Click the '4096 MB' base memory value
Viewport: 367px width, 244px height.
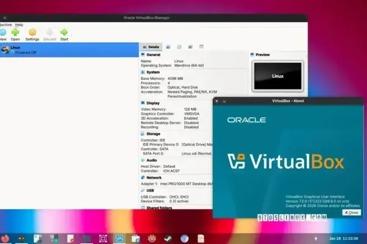click(176, 79)
